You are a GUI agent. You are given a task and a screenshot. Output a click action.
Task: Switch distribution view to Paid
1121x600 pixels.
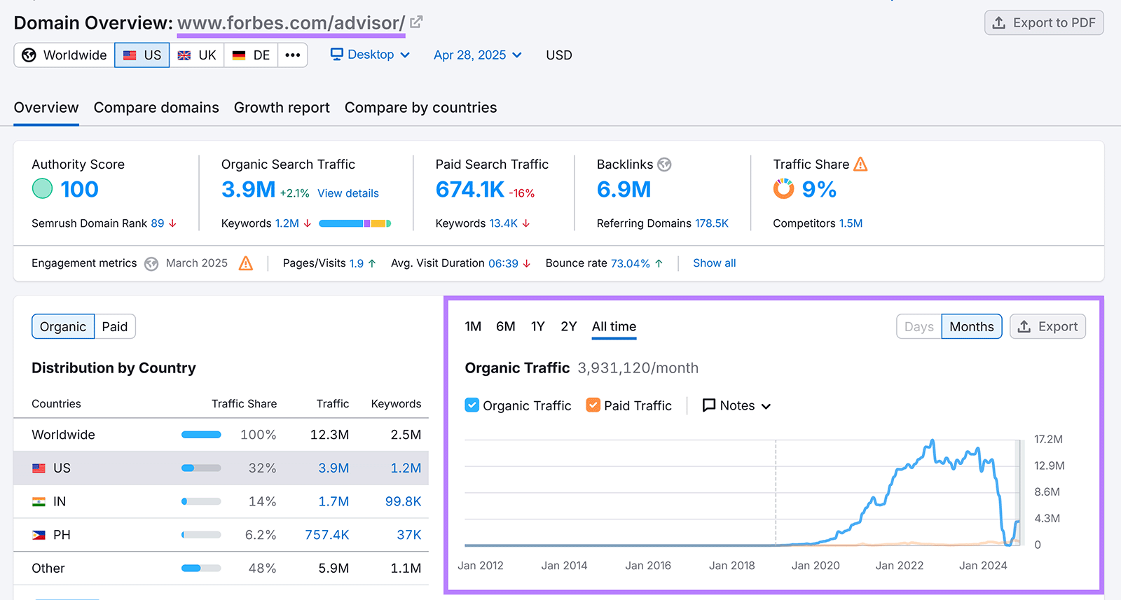pyautogui.click(x=115, y=327)
